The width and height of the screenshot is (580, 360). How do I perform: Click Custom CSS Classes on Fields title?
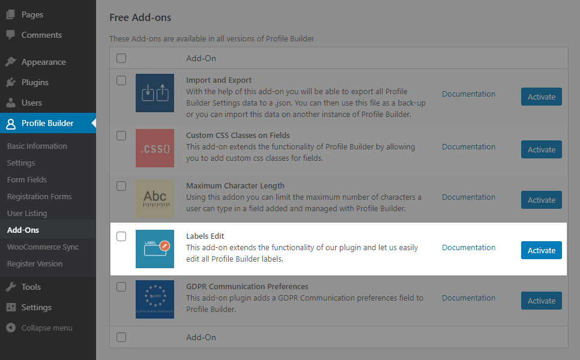[x=238, y=135]
